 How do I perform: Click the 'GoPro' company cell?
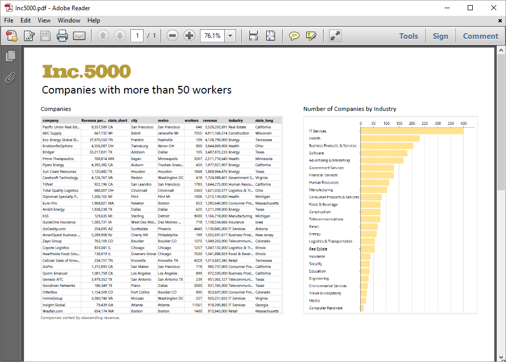click(x=61, y=267)
